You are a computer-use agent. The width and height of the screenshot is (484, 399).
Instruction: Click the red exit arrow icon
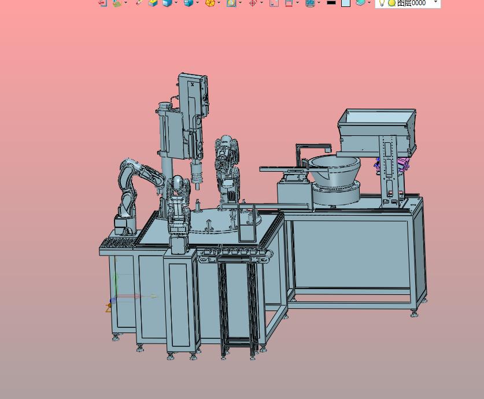103,3
